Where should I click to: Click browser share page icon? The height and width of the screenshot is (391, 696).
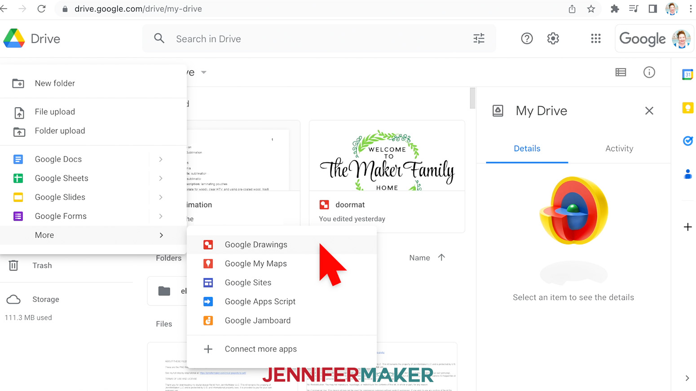[572, 9]
